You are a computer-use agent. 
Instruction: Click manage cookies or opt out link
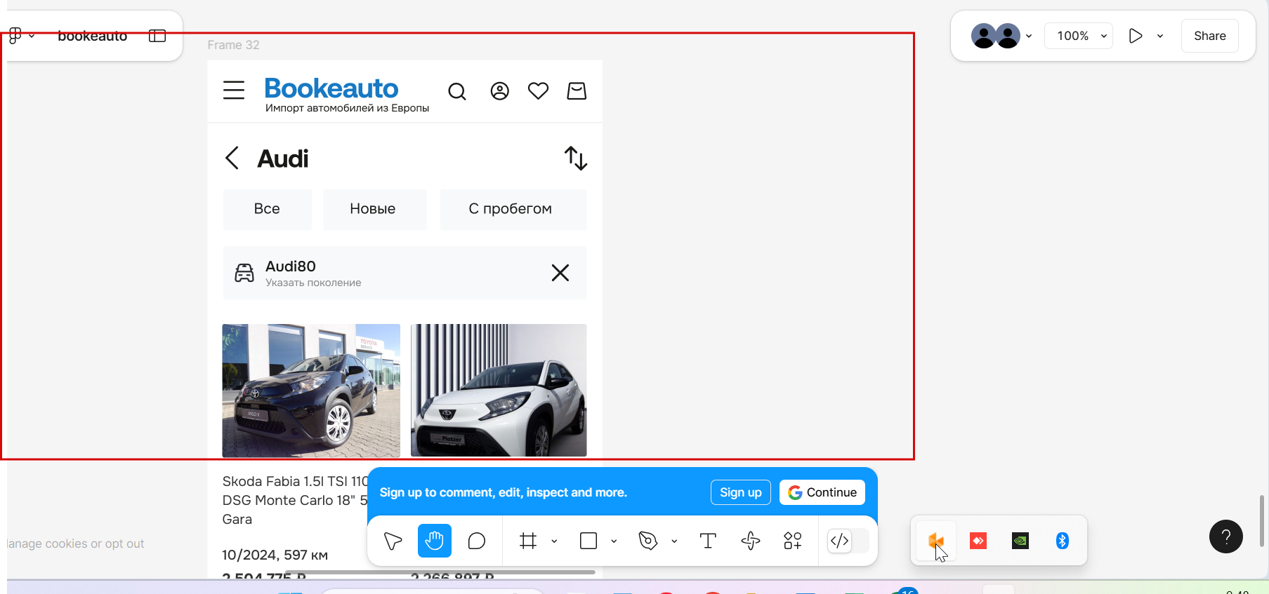pos(75,544)
